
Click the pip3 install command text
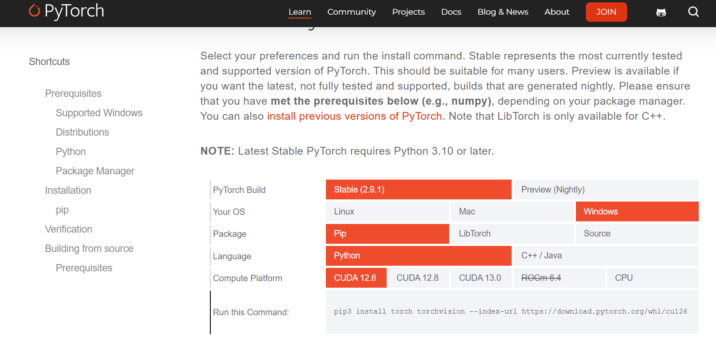510,311
